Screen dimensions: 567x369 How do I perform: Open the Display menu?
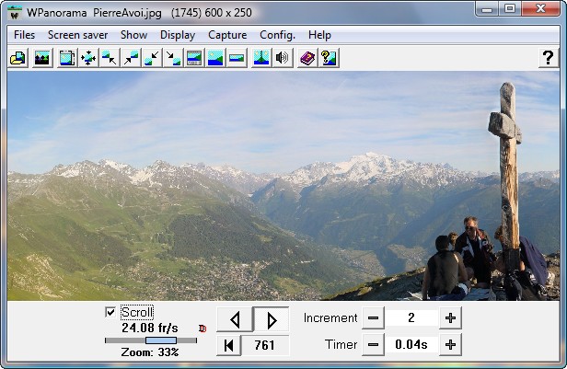(178, 35)
